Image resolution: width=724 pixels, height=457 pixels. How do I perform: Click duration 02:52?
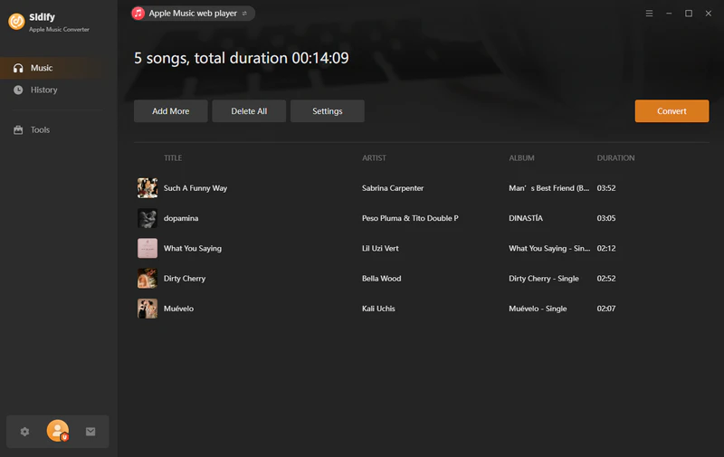pos(606,279)
